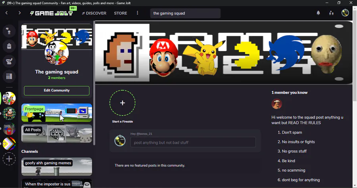This screenshot has height=188, width=357.
Task: Open the goofy ahh gaming memes channel
Action: click(x=57, y=167)
